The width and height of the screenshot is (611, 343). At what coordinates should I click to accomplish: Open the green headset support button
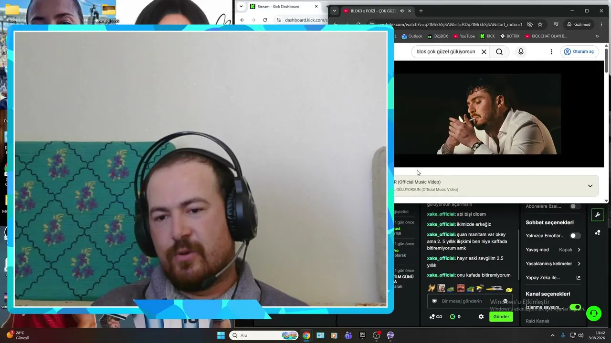point(594,313)
